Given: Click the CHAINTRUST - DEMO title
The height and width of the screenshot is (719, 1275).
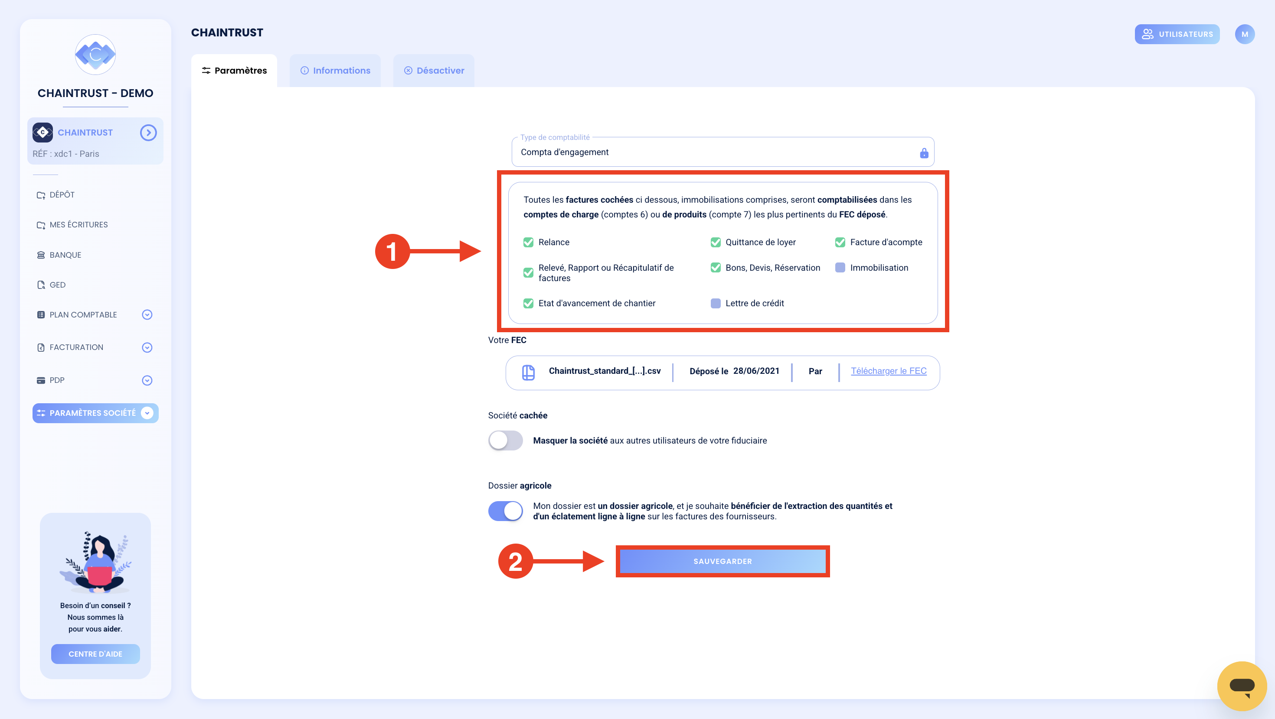Looking at the screenshot, I should click(x=95, y=93).
